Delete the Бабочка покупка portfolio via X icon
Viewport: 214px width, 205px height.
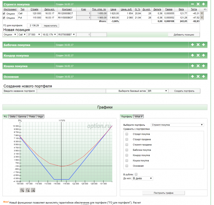tap(198, 45)
